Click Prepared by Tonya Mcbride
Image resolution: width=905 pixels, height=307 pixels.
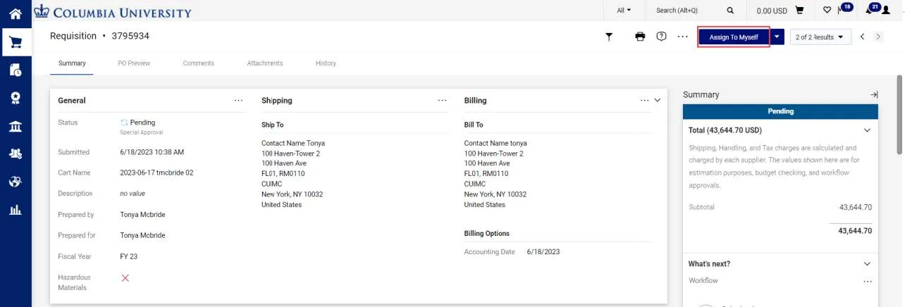(142, 215)
